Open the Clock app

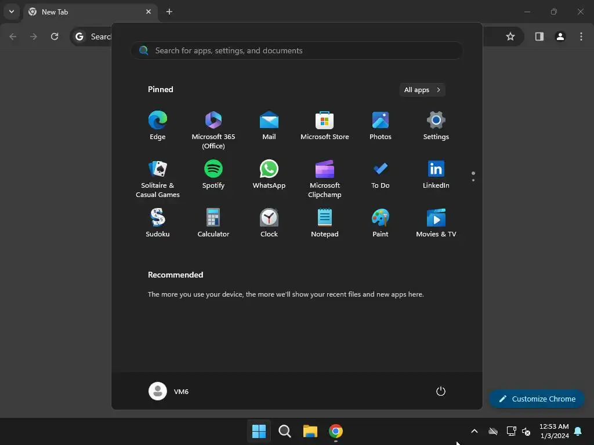click(269, 223)
